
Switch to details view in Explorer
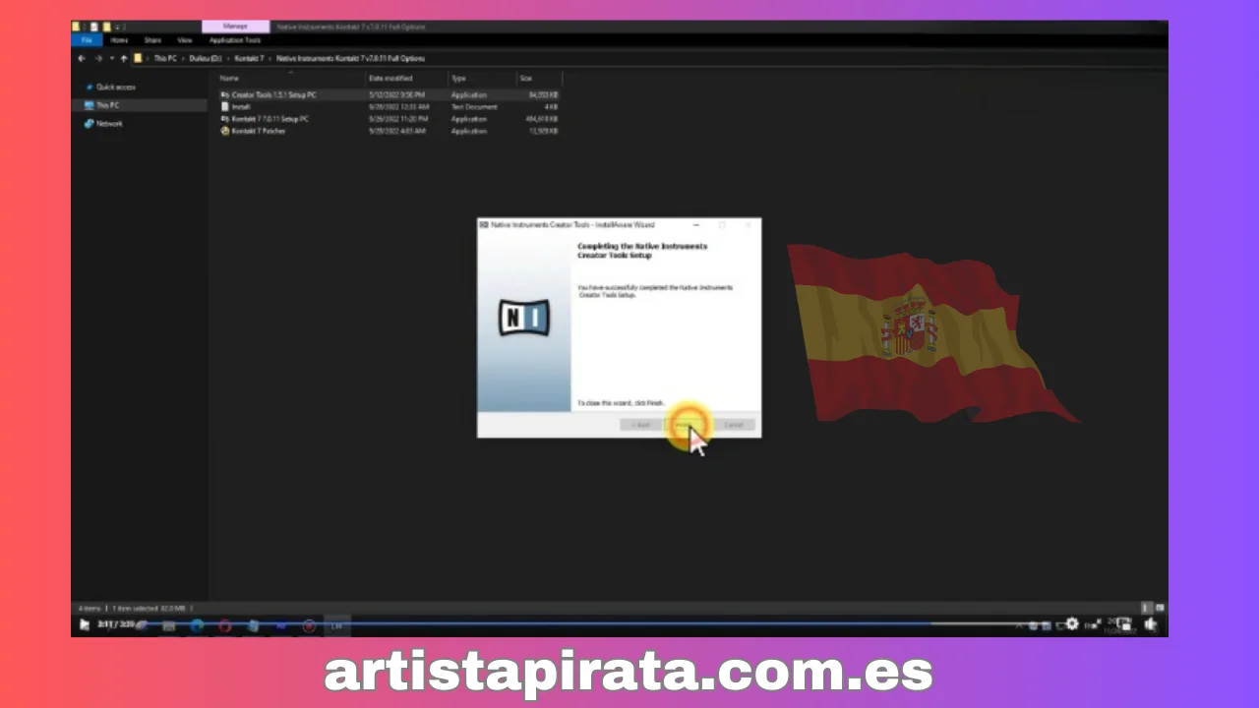pos(1146,608)
